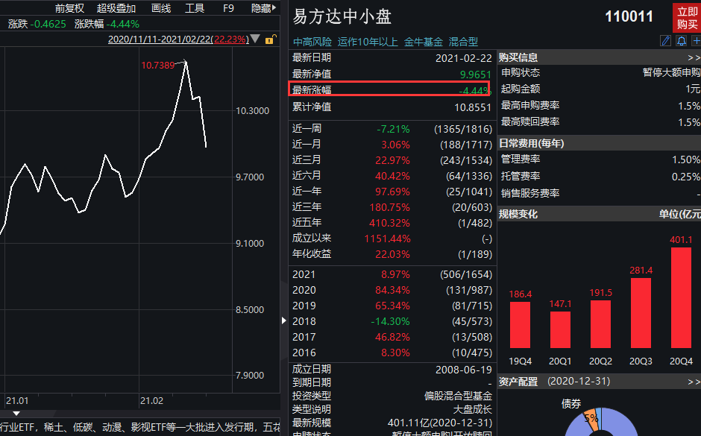Click the F9 toolbar item
Image resolution: width=701 pixels, height=436 pixels.
click(x=229, y=8)
